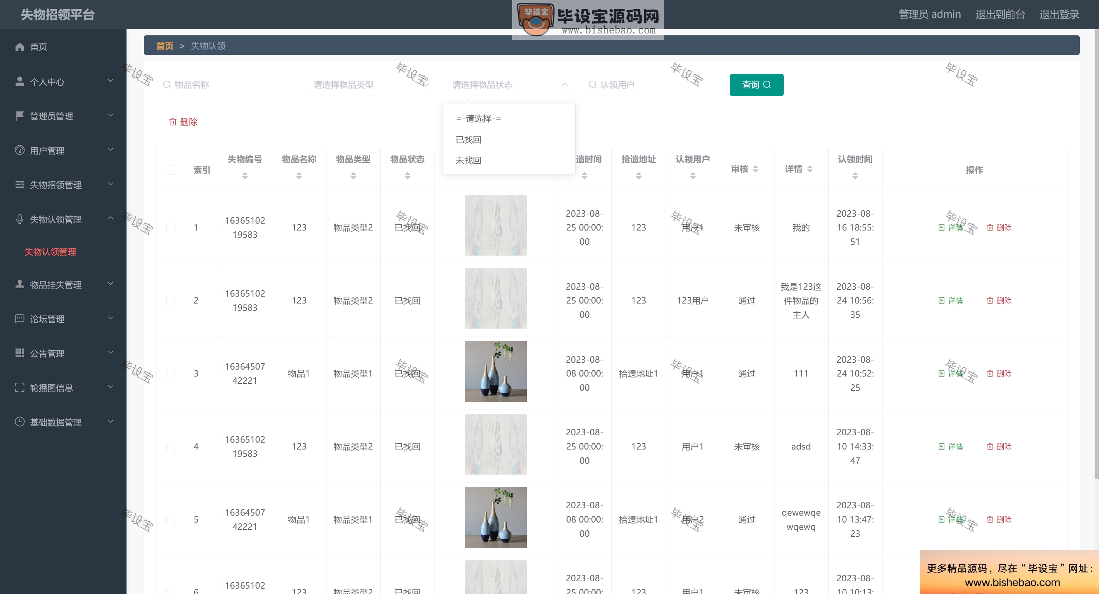
Task: Click the flag icon beside 管理员管理
Action: (20, 116)
